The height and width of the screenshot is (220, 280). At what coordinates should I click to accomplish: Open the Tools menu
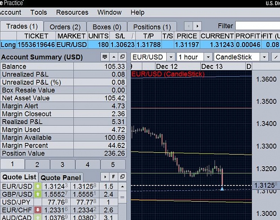[x=39, y=13]
